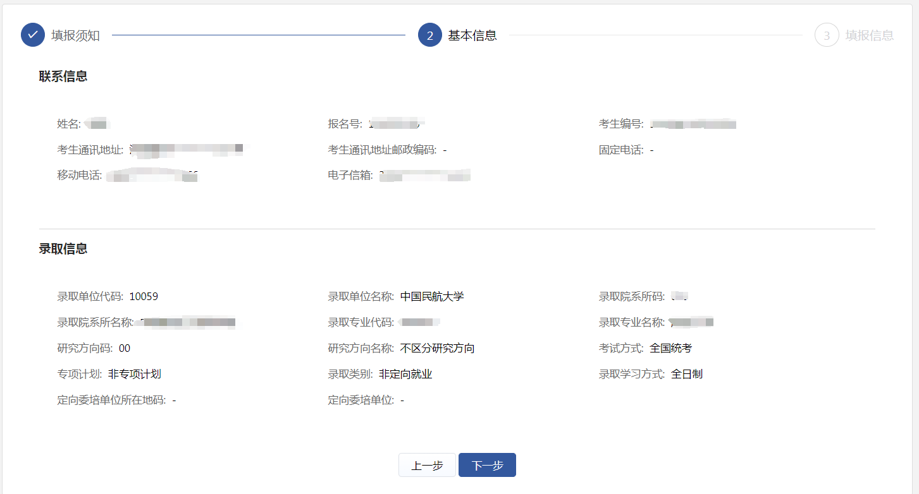
Task: Click the 上一步 button
Action: (427, 466)
